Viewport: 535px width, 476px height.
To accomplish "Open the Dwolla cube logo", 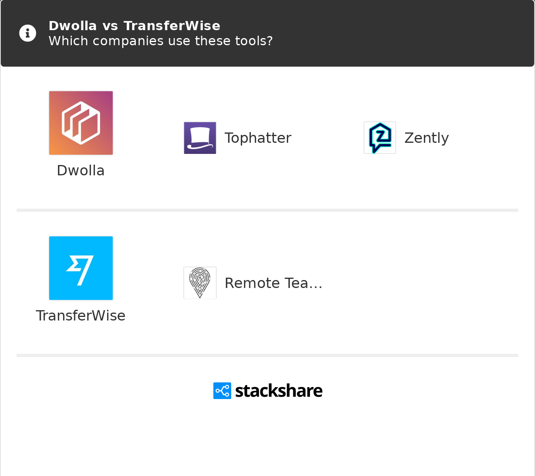I will click(x=81, y=123).
